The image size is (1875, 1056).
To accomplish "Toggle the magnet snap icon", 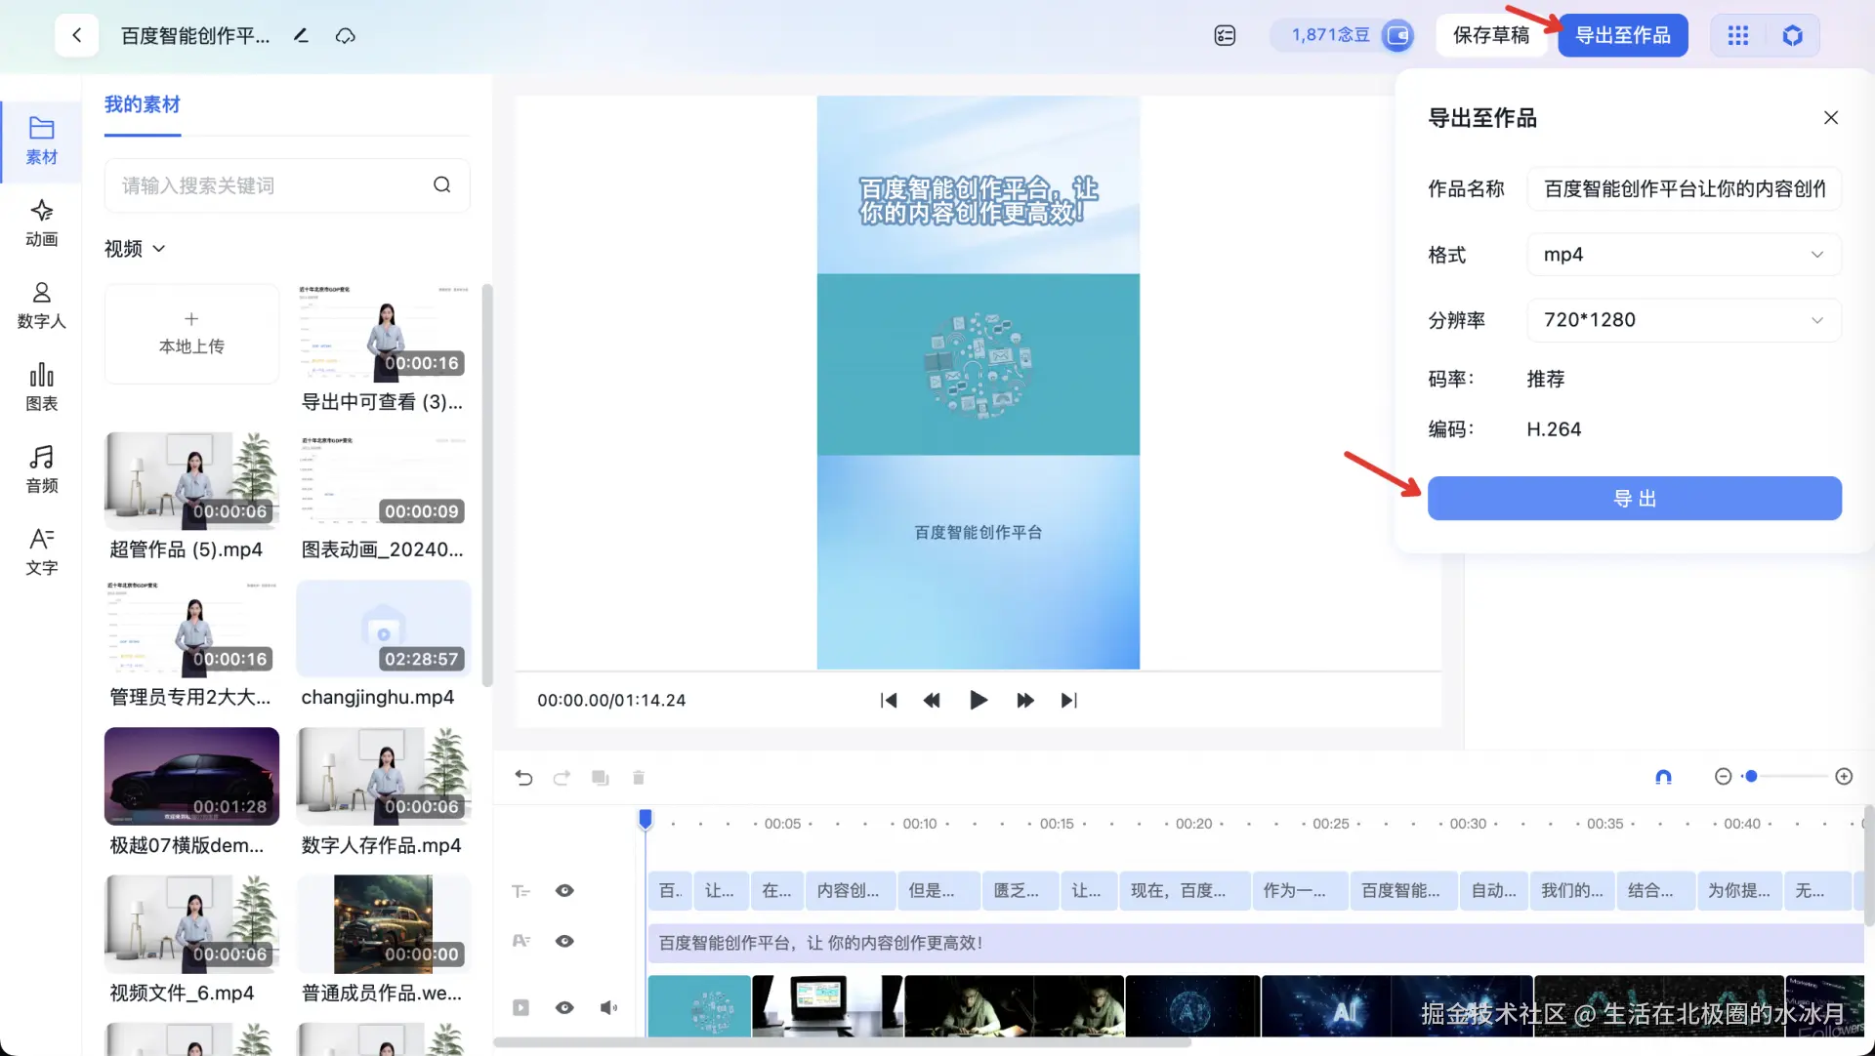I will 1663,777.
